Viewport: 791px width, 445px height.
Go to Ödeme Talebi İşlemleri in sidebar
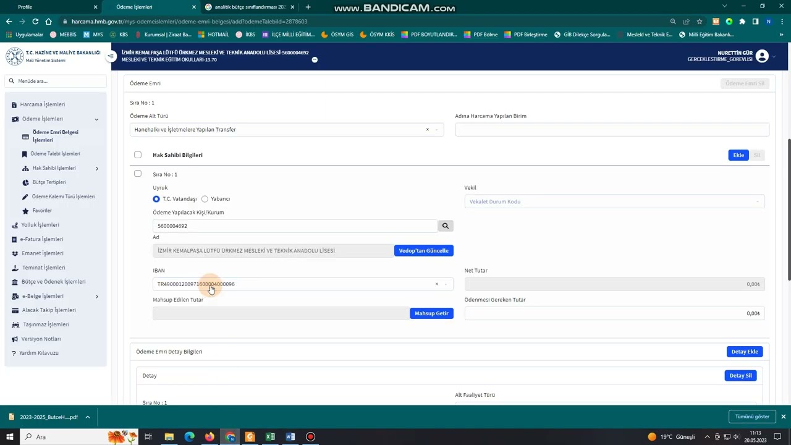click(x=55, y=154)
